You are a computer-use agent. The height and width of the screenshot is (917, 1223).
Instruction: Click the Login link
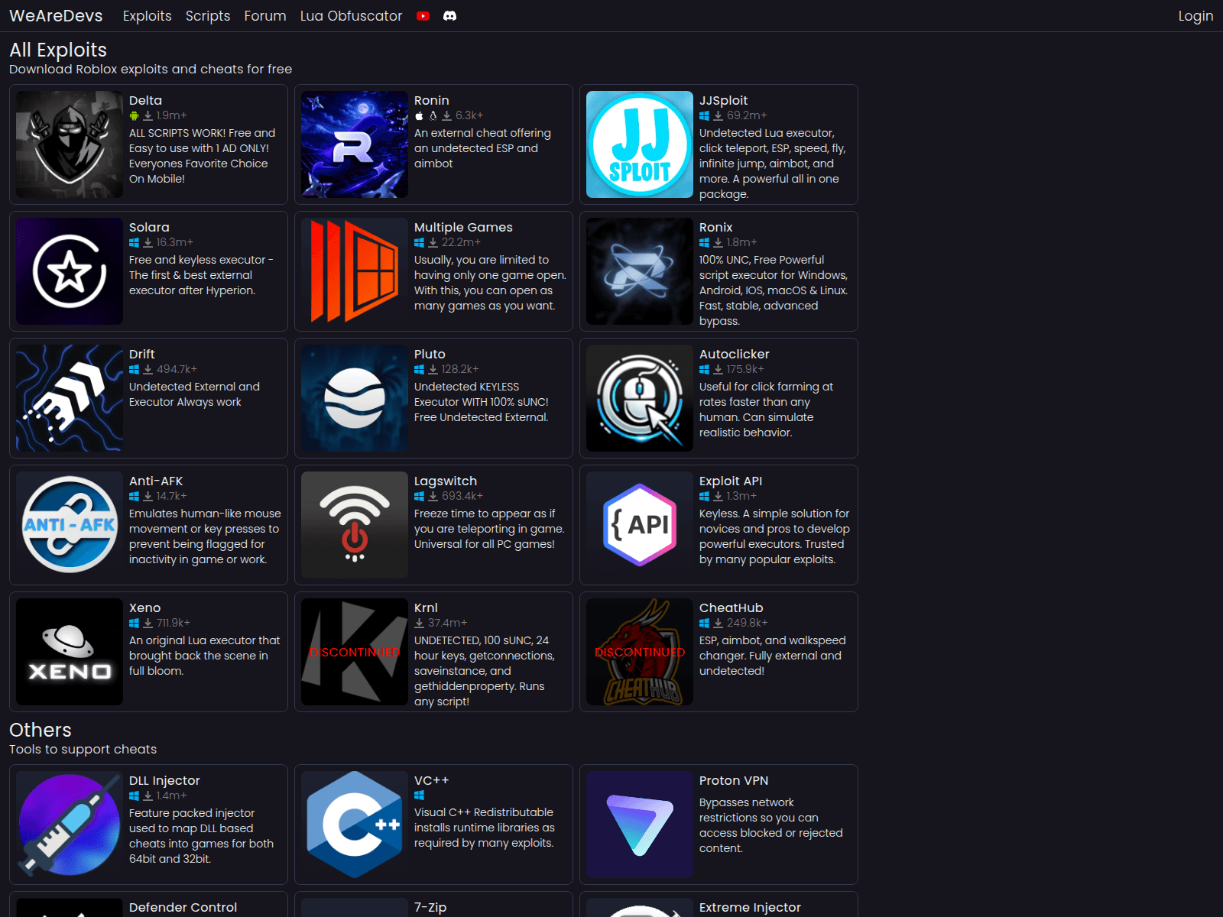click(x=1195, y=16)
